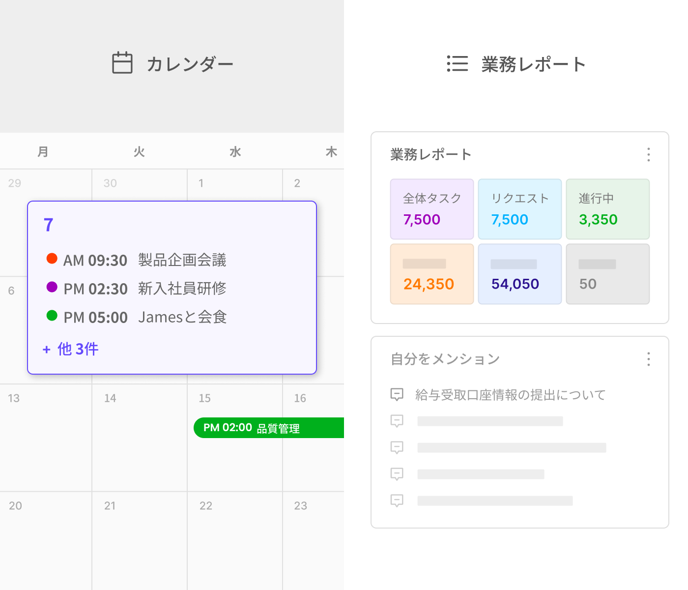Click the red dot for 製品企画会議 event
This screenshot has height=590, width=688.
pyautogui.click(x=52, y=259)
